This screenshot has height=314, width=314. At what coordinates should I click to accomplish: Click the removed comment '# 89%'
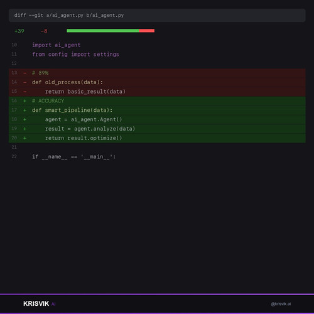(40, 73)
